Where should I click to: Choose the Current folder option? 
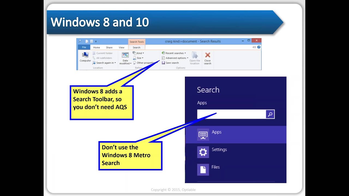103,53
